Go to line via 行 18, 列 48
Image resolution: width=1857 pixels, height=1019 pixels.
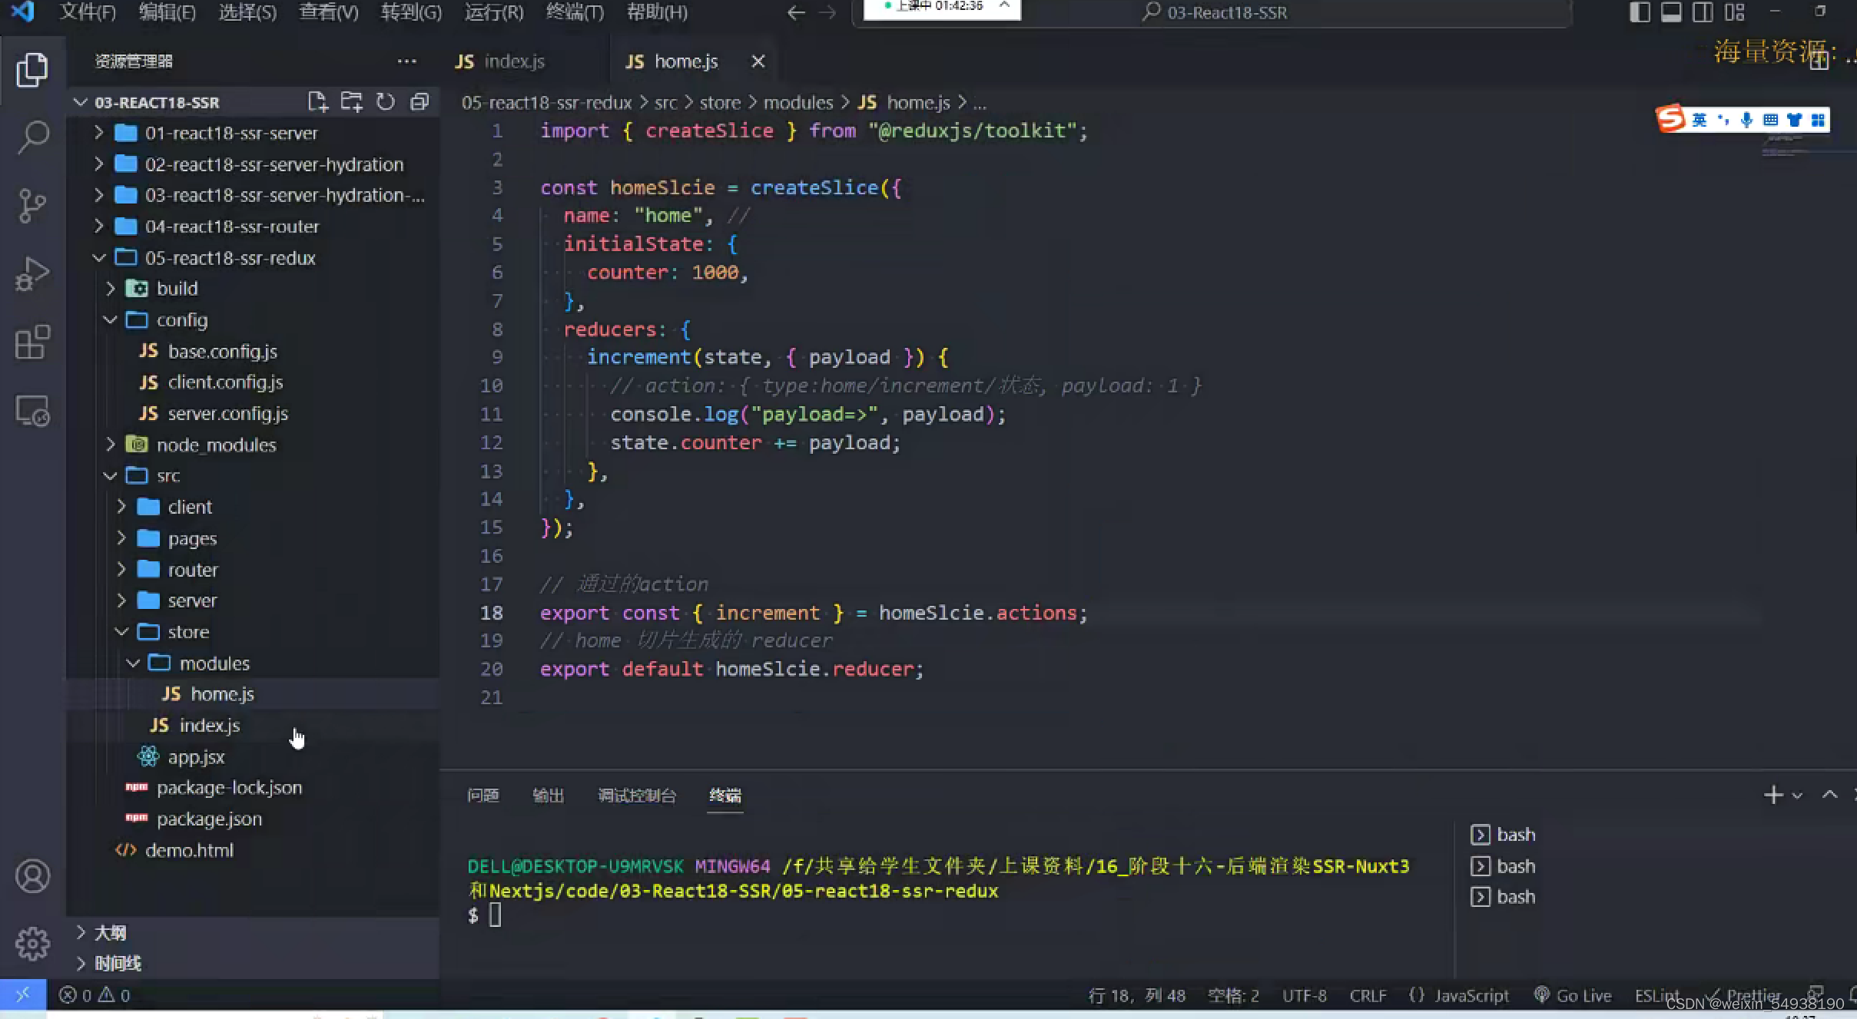[x=1137, y=995]
